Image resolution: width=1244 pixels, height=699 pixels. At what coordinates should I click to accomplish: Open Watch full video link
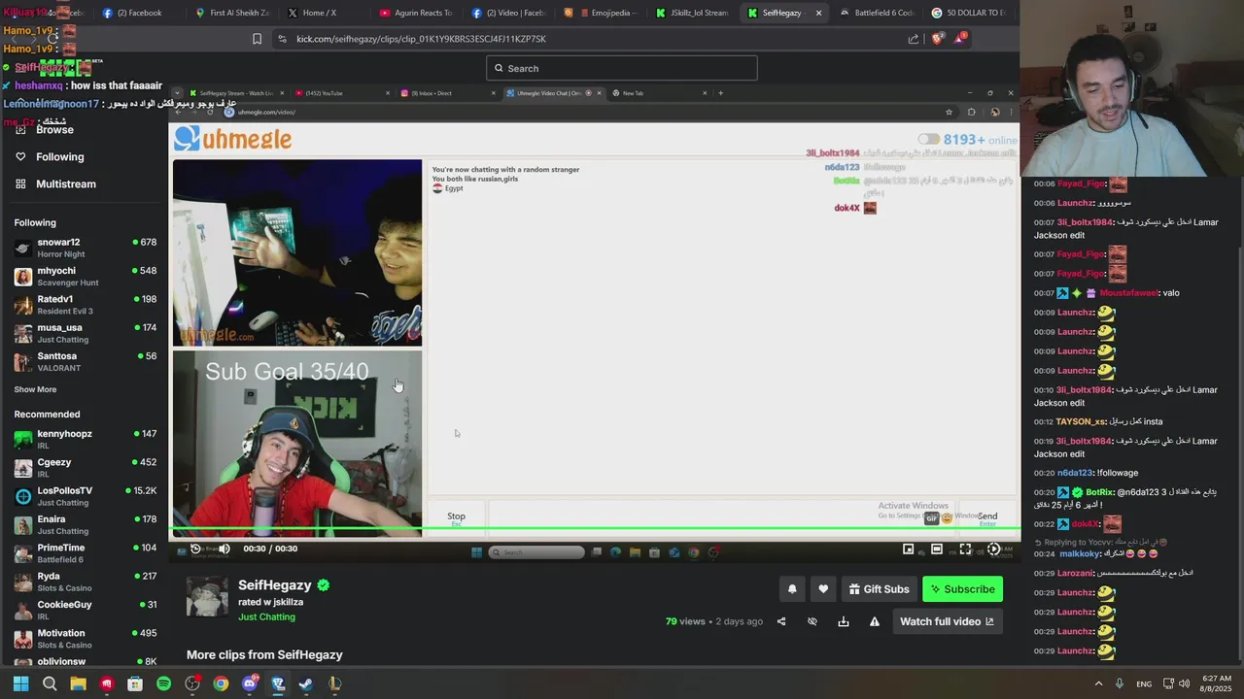tap(947, 621)
